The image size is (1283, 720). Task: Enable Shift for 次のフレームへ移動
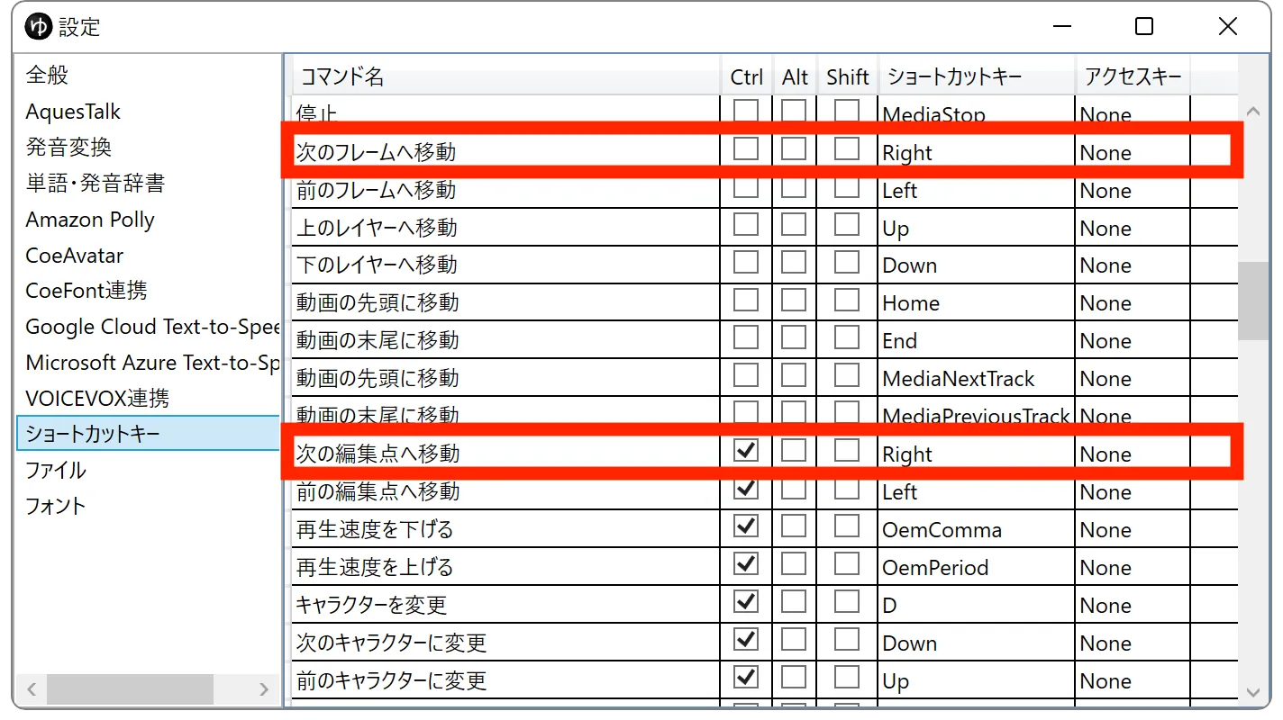click(847, 148)
